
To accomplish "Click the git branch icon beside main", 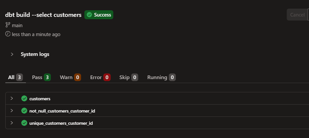I will 8,25.
